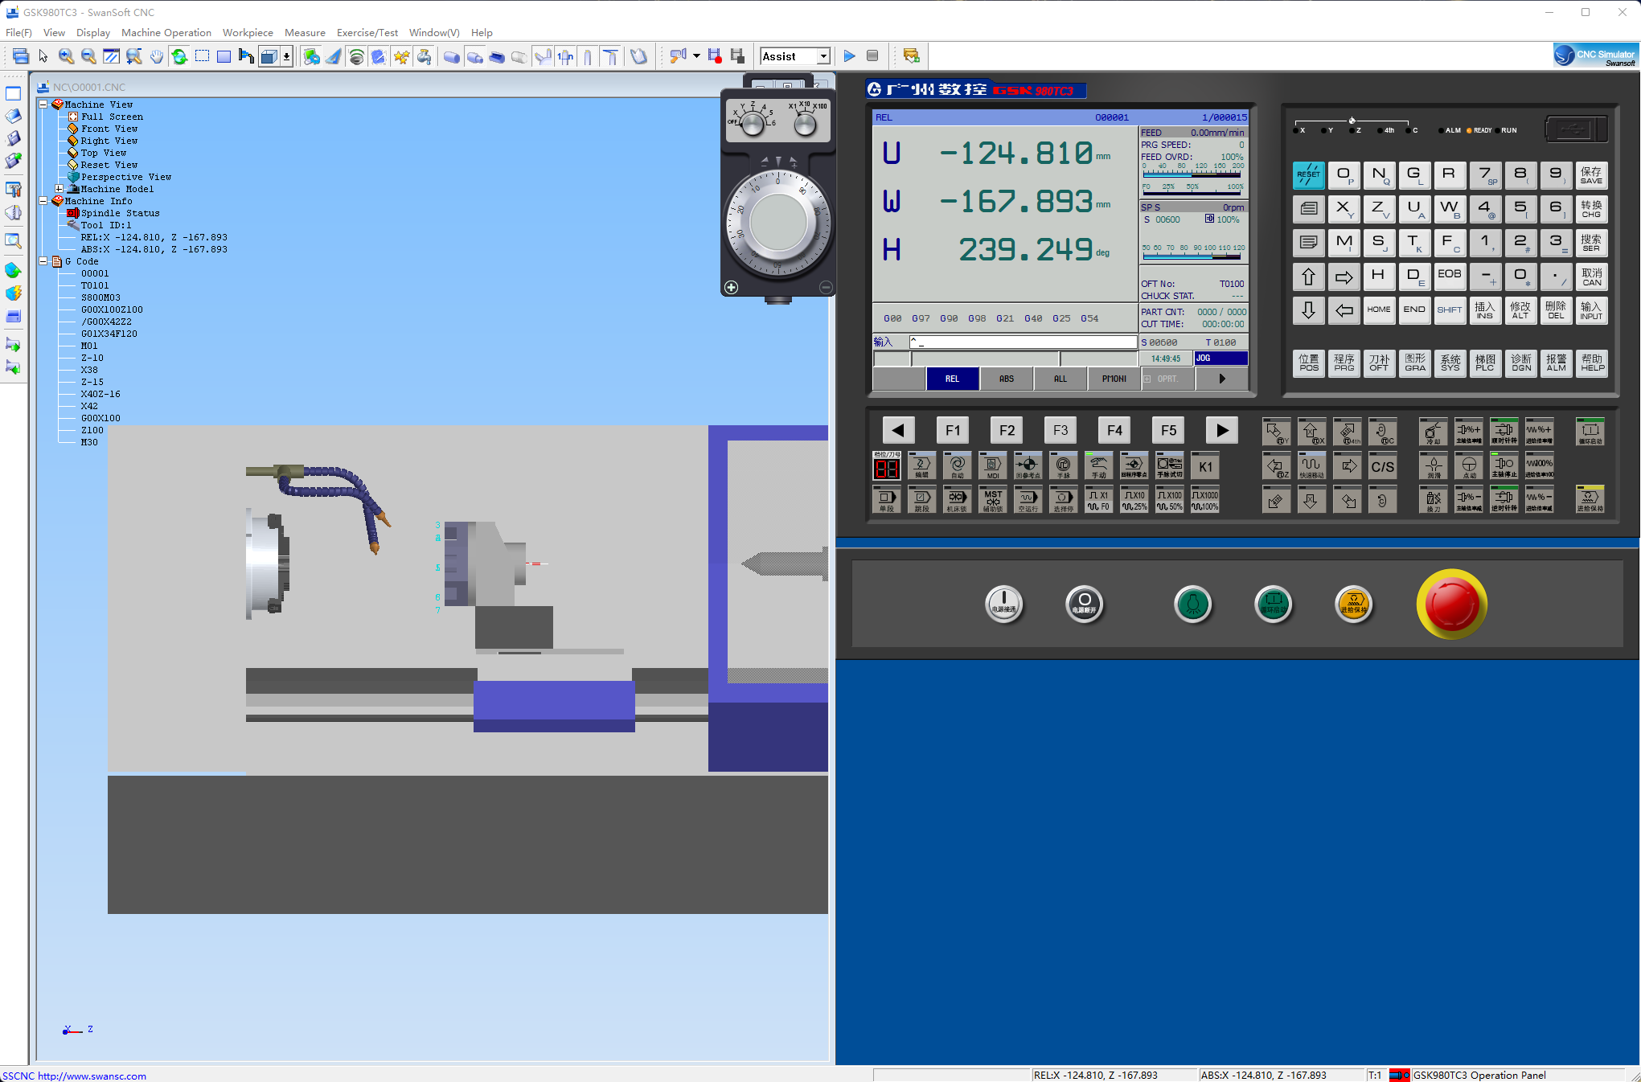Click the coolant button on machine panel
Viewport: 1641px width, 1082px height.
(x=1433, y=432)
